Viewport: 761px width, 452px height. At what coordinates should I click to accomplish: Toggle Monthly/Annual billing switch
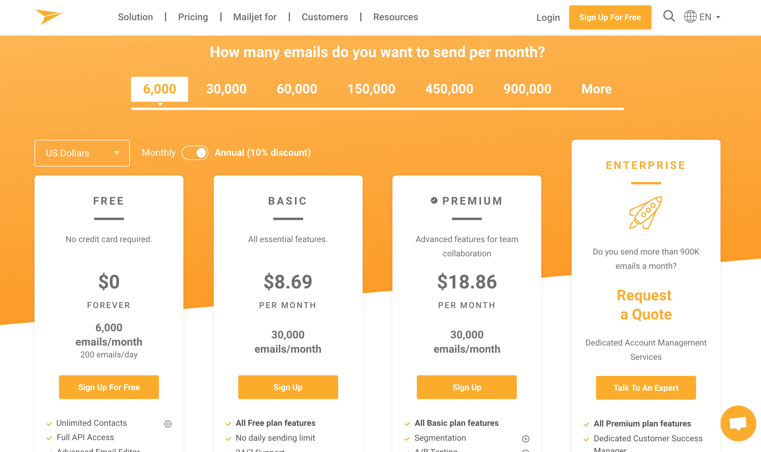[x=195, y=153]
